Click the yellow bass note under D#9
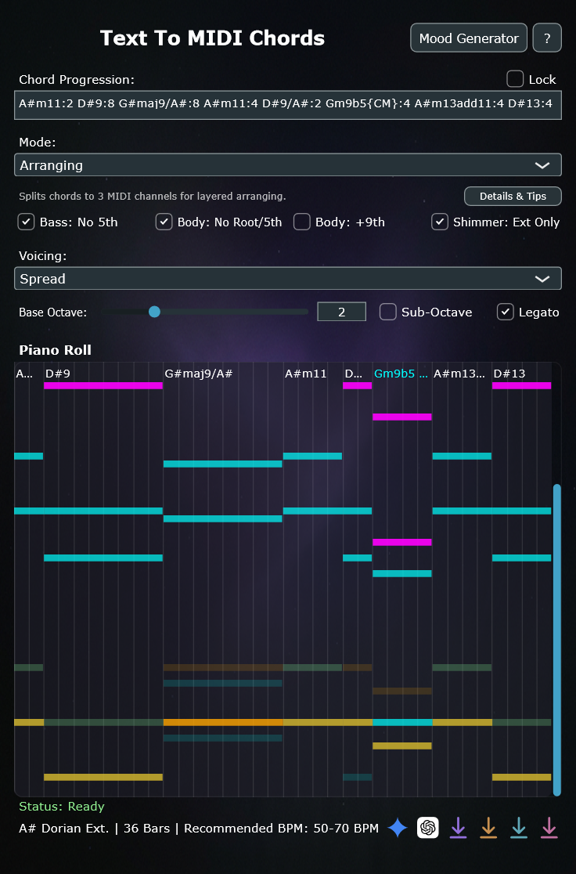576x874 pixels. click(103, 777)
